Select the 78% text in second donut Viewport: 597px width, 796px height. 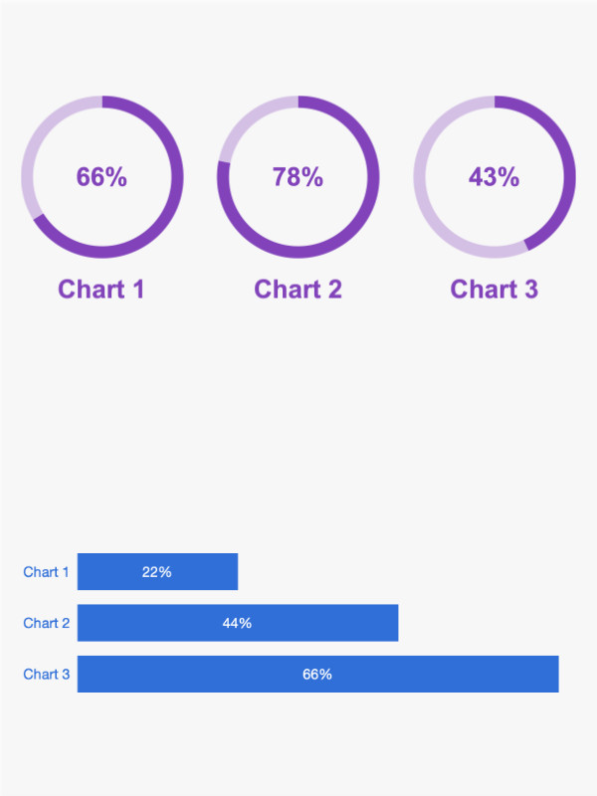[298, 177]
